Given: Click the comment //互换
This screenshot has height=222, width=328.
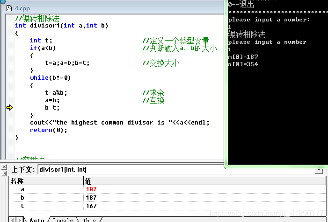Looking at the screenshot, I should (153, 100).
